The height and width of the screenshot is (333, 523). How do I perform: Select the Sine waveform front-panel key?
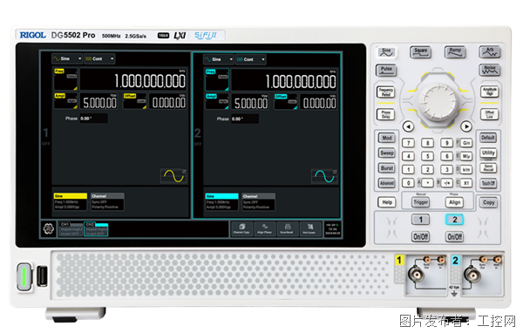(x=386, y=52)
